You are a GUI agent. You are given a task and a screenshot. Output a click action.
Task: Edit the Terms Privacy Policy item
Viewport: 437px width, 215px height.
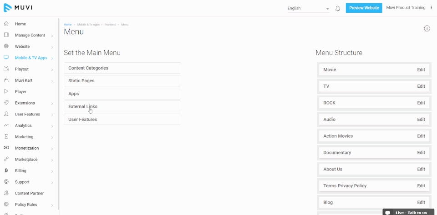(421, 185)
